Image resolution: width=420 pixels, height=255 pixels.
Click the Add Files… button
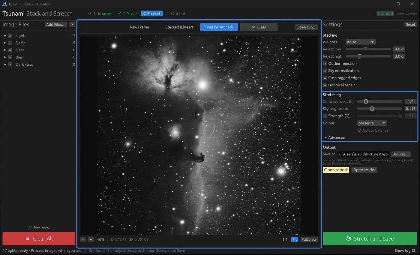(x=56, y=25)
